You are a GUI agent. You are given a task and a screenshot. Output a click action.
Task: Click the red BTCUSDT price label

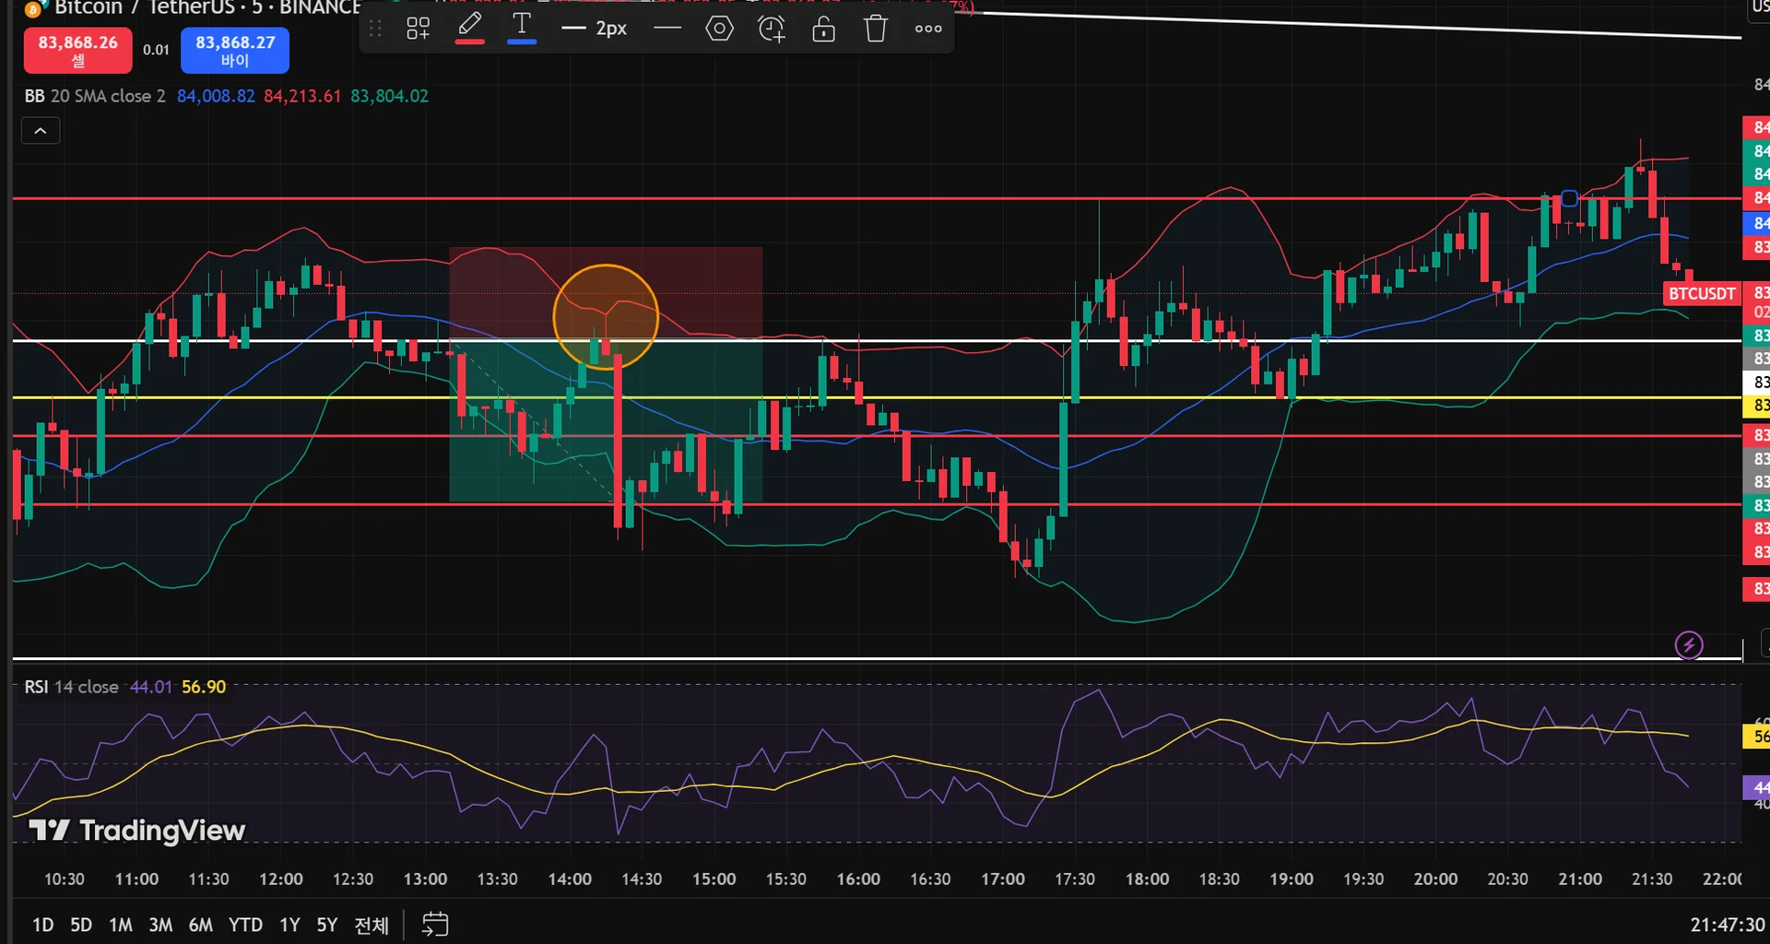(1702, 294)
